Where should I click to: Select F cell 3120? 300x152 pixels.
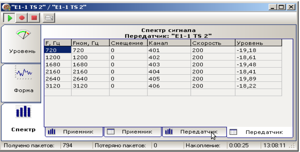(x=58, y=86)
